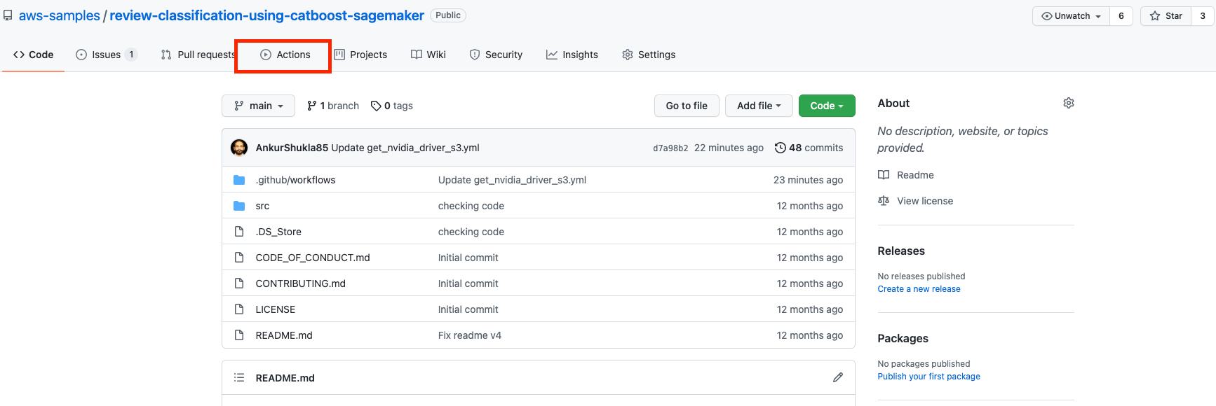Click the branch icon beside 1 branch
Image resolution: width=1216 pixels, height=406 pixels.
click(x=312, y=106)
